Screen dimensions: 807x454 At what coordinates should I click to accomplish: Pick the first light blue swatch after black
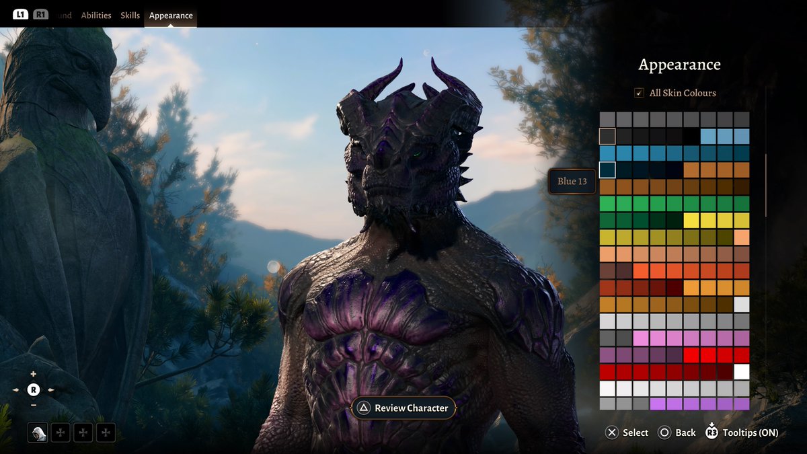tap(708, 136)
